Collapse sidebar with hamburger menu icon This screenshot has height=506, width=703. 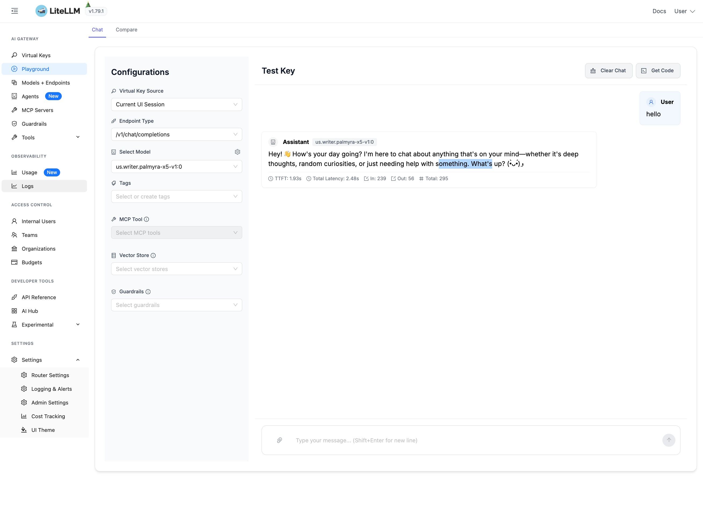click(15, 11)
